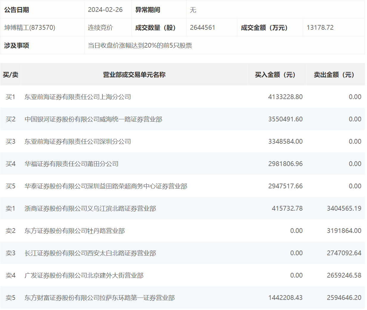
Task: Click the 当日收盘价涨幅达到20%的前5只股票 text
Action: point(140,46)
